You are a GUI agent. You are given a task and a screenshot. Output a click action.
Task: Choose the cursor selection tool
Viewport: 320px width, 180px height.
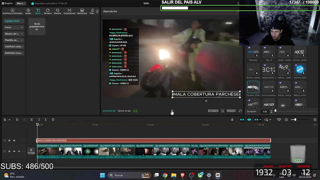pyautogui.click(x=5, y=120)
